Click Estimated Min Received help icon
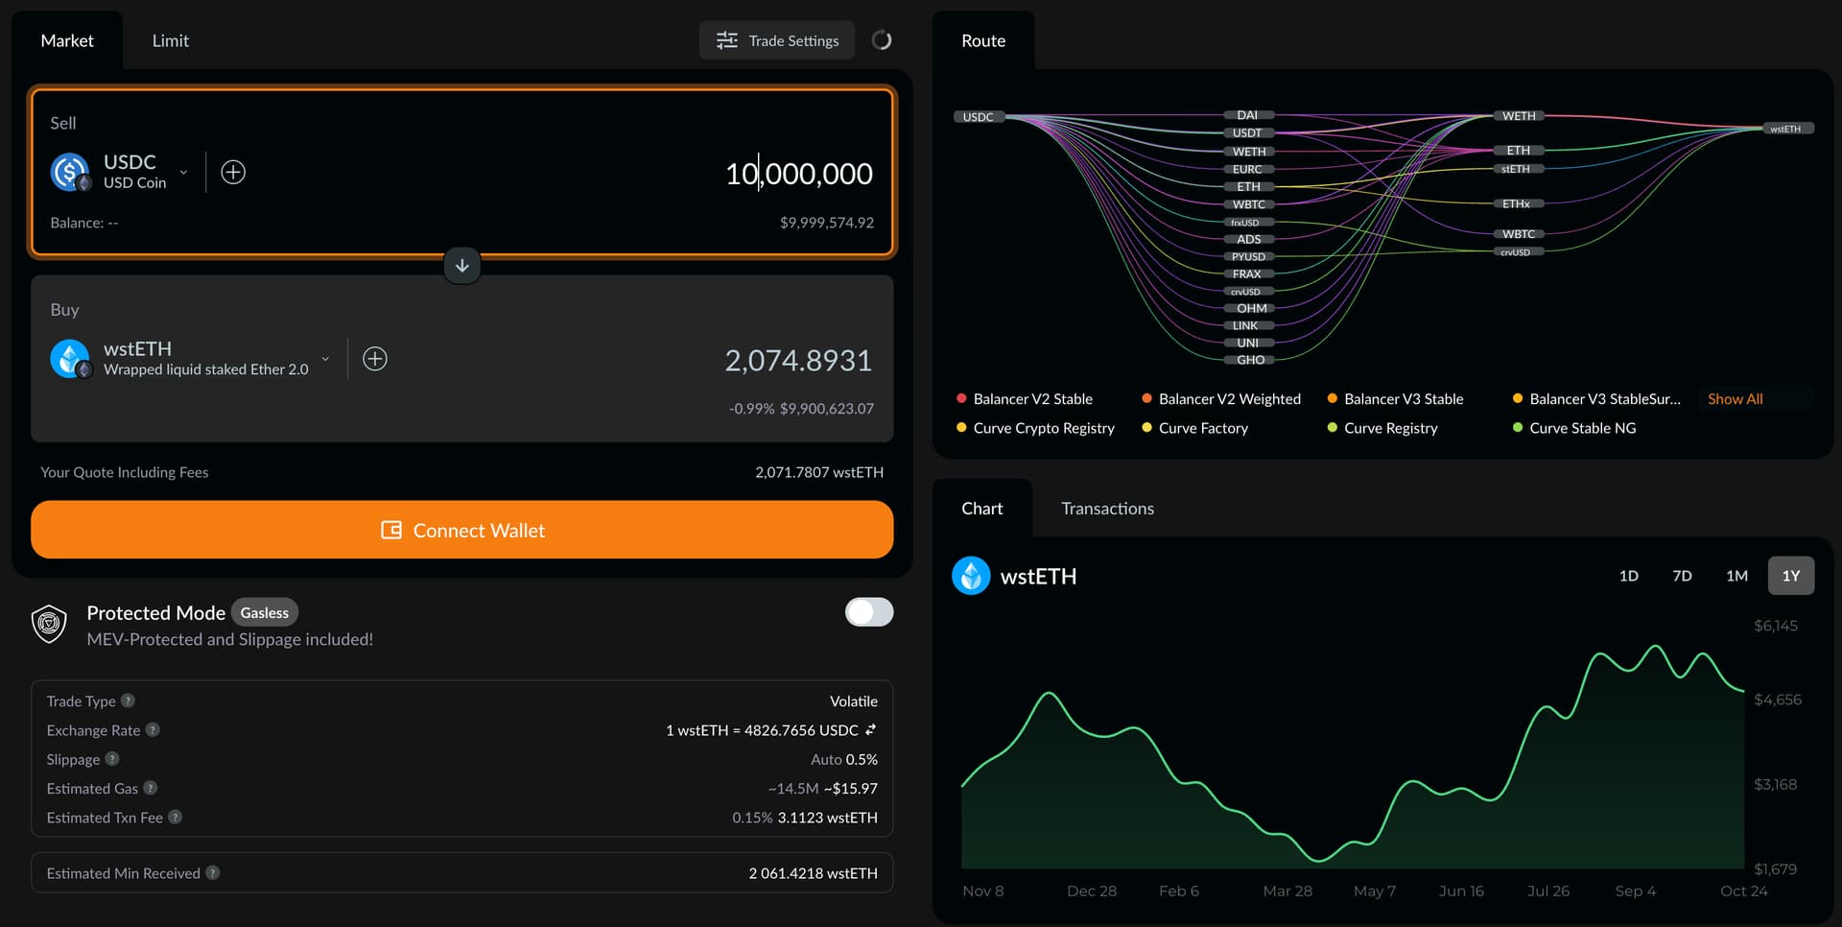 (x=213, y=872)
